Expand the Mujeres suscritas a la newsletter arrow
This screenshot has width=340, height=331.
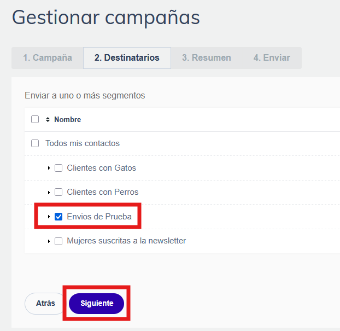click(x=49, y=241)
